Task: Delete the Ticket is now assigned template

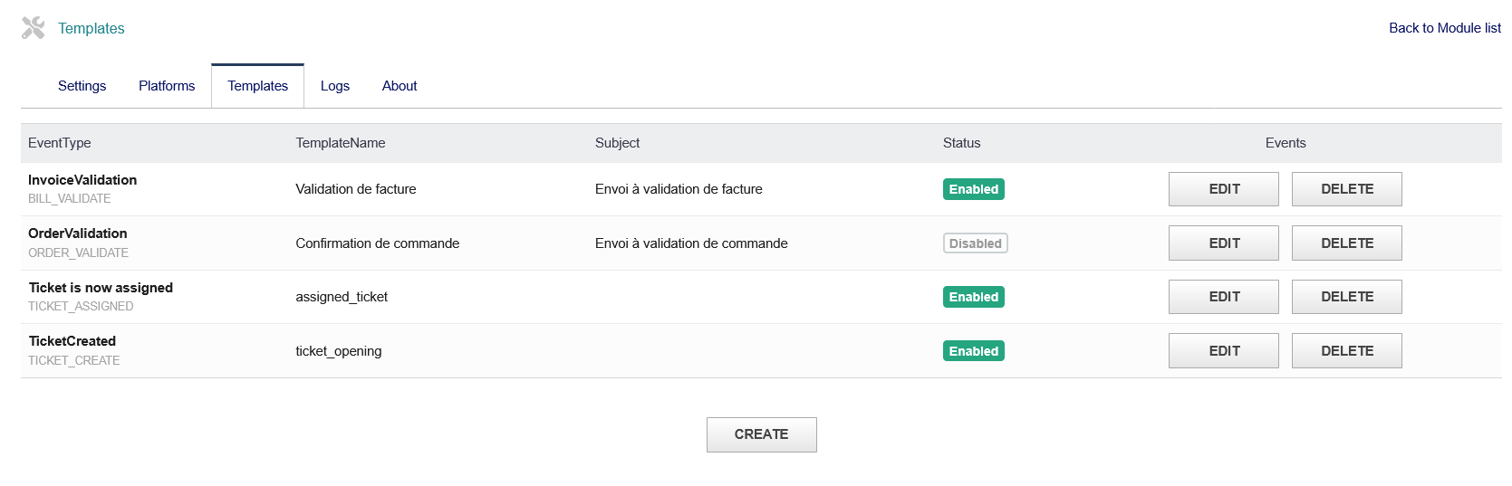Action: 1346,297
